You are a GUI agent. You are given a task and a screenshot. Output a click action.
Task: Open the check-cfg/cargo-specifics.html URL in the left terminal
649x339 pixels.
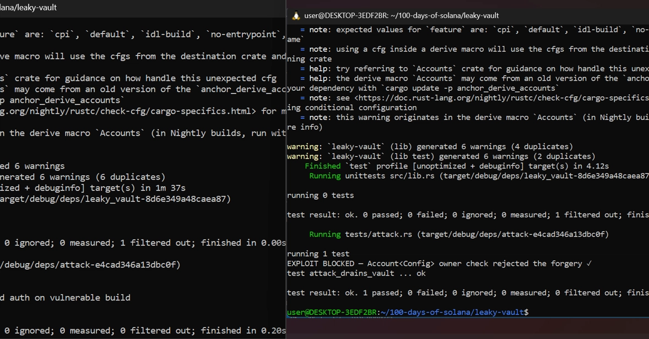tap(128, 111)
